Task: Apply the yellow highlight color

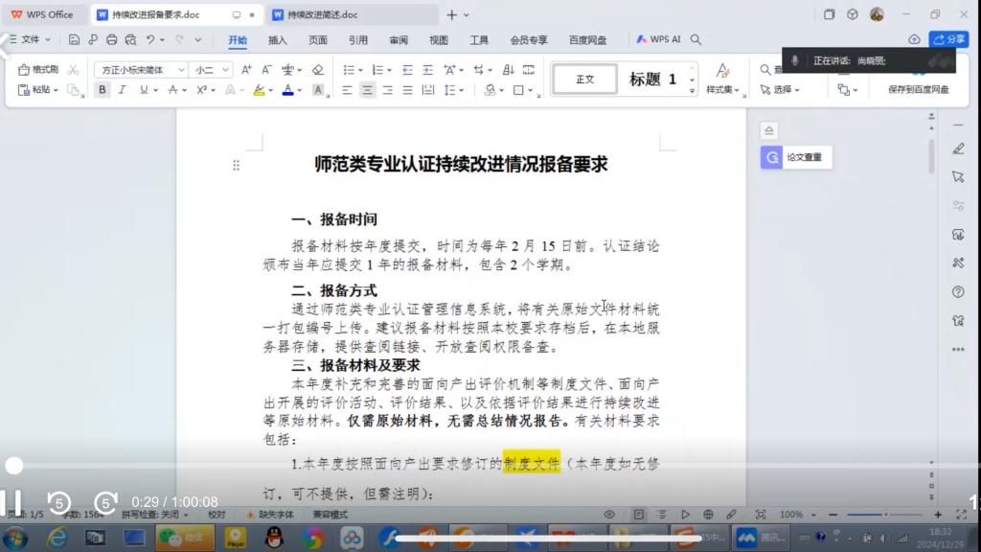Action: point(259,90)
